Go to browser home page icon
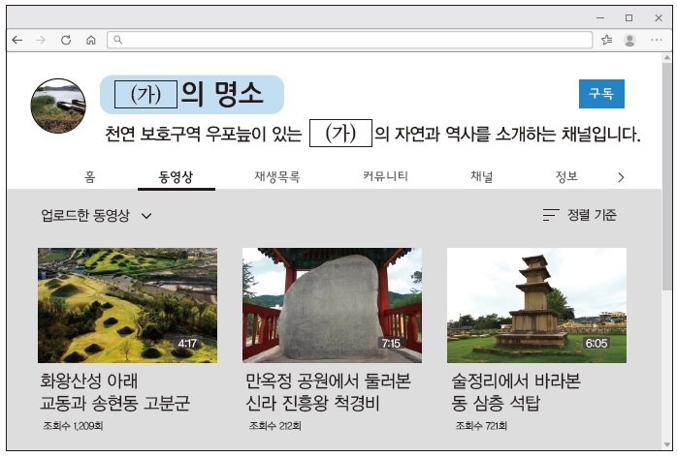677x457 pixels. pyautogui.click(x=90, y=40)
